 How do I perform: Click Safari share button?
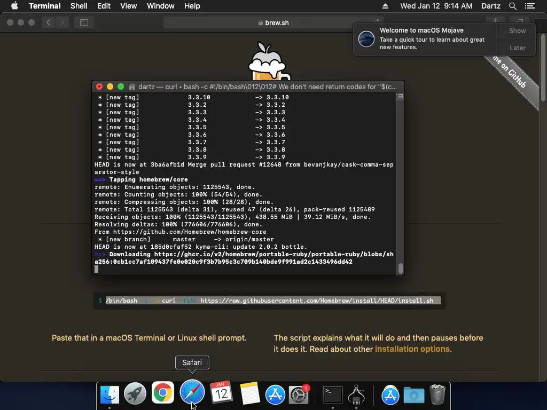[x=495, y=21]
